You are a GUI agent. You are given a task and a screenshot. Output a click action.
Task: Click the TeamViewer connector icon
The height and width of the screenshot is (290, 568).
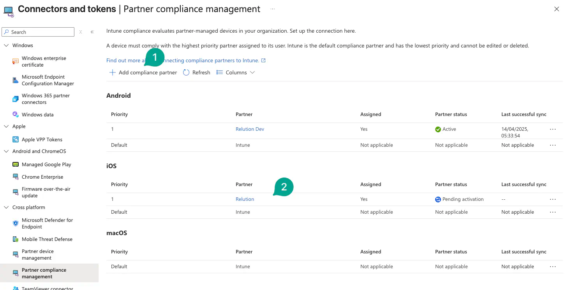[x=15, y=288]
